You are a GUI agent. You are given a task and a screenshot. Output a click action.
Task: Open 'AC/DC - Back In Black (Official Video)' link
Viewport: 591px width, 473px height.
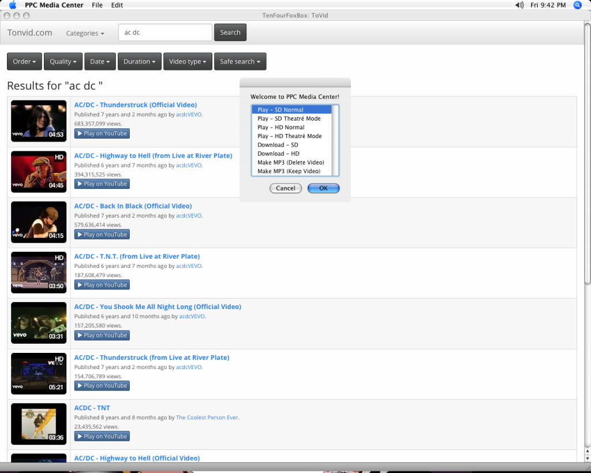tap(133, 206)
